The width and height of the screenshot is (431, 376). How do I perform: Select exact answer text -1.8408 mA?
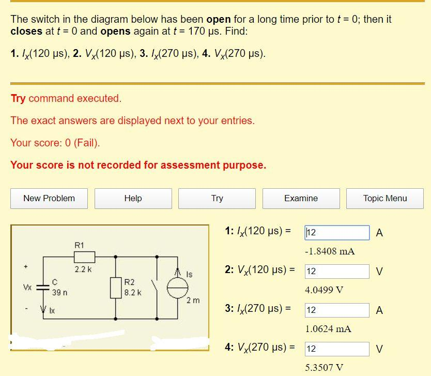point(330,251)
